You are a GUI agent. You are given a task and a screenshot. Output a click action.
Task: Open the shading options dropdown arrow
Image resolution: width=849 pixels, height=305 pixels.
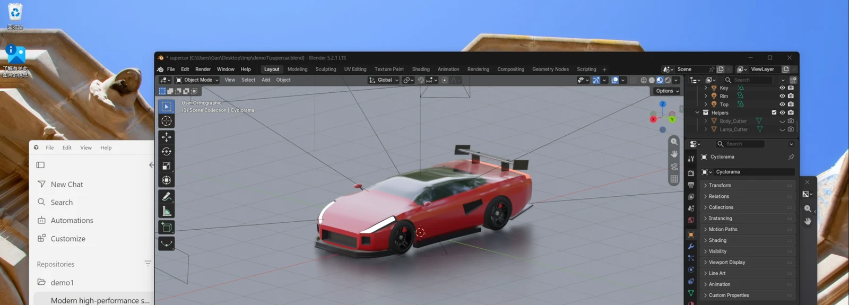click(676, 80)
